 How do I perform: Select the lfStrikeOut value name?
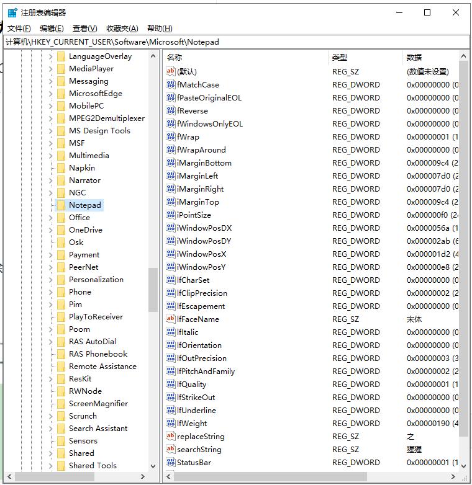tap(196, 397)
